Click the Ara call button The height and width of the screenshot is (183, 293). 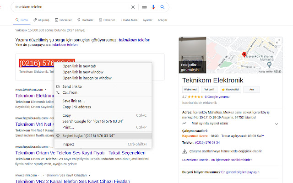click(251, 90)
